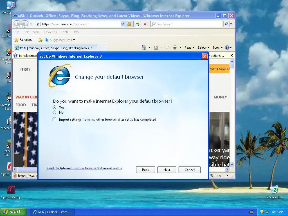Click the Read Mail icon

click(x=167, y=48)
